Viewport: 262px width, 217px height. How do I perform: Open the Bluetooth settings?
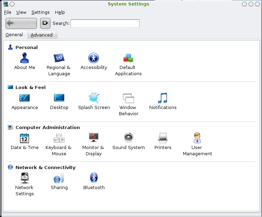[x=94, y=178]
